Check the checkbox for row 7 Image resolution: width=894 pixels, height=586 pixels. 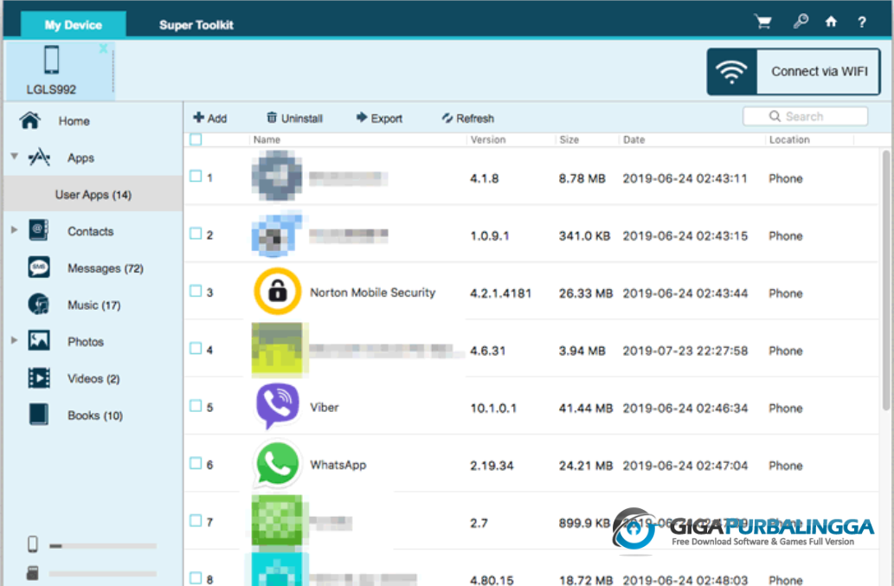[x=196, y=520]
